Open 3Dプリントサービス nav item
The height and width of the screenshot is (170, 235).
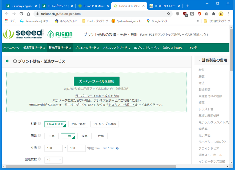point(146,48)
